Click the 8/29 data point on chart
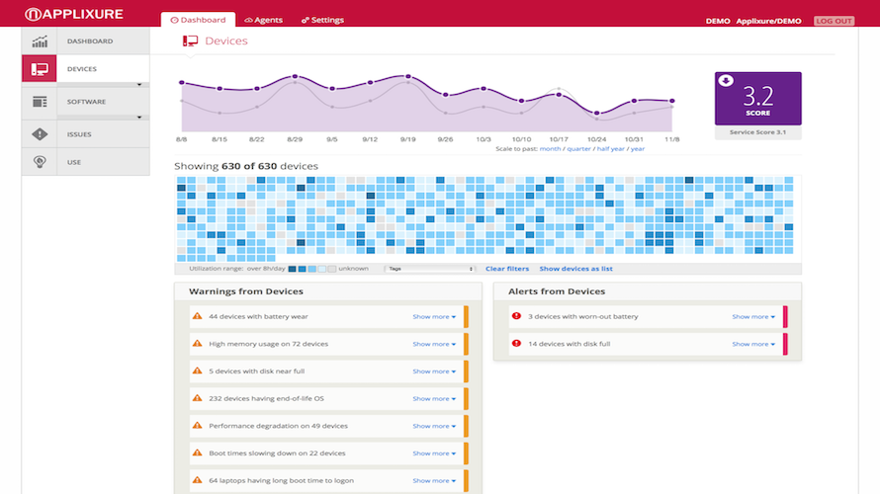 coord(294,76)
